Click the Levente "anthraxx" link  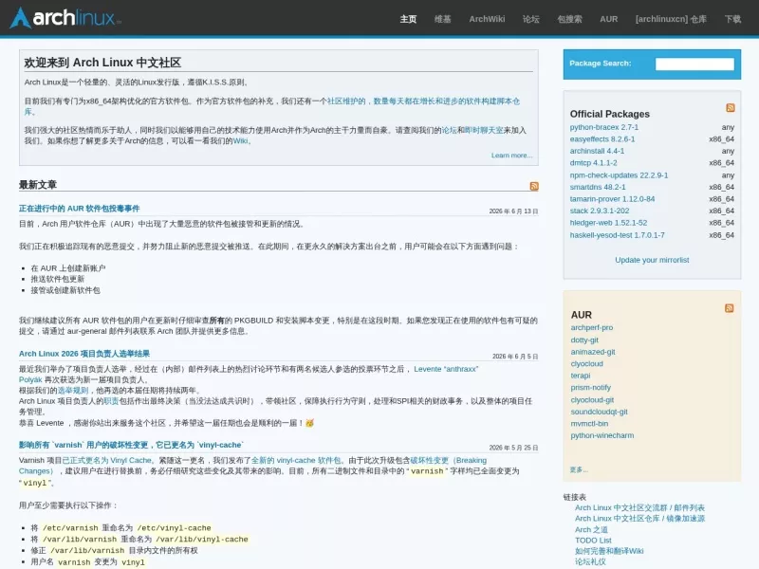click(446, 369)
